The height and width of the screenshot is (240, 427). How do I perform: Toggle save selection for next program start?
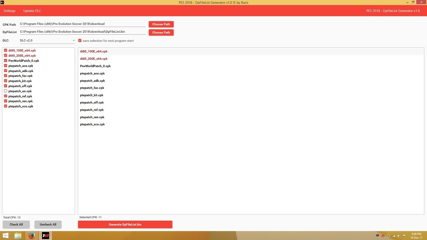(x=80, y=41)
